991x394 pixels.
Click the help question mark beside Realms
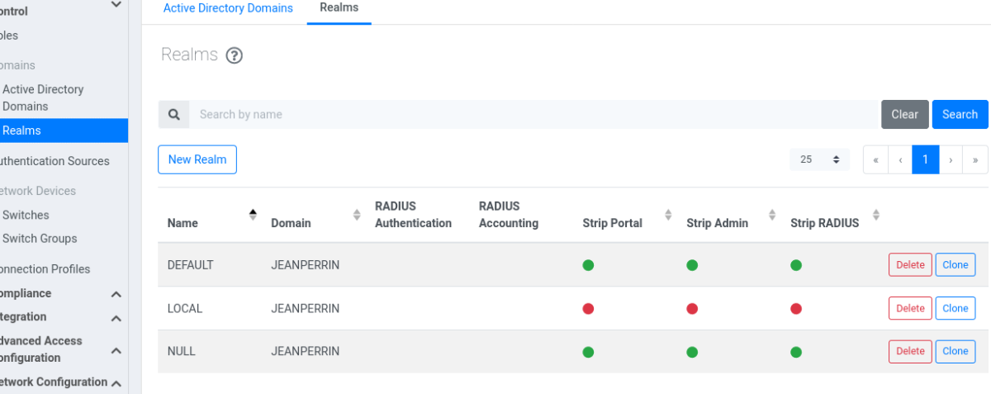click(235, 56)
